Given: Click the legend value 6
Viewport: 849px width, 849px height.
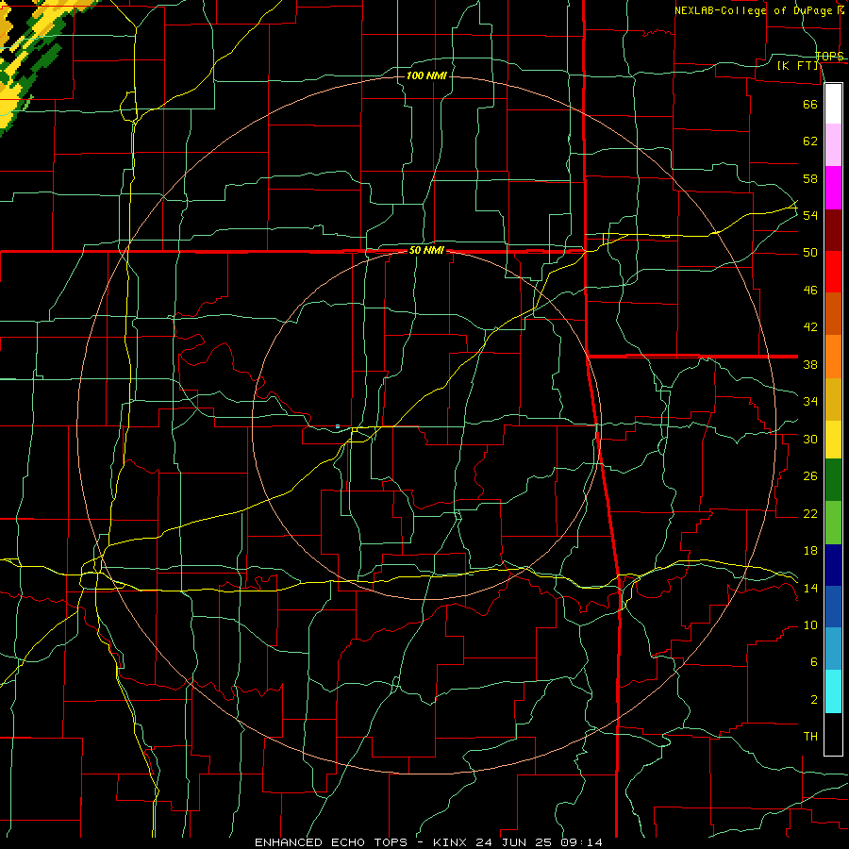Looking at the screenshot, I should 814,662.
